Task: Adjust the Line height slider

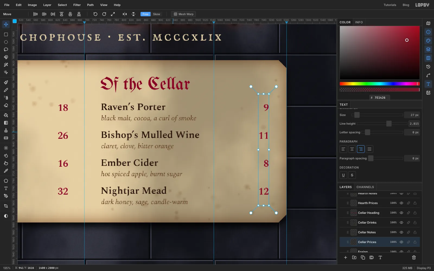Action: pyautogui.click(x=382, y=124)
